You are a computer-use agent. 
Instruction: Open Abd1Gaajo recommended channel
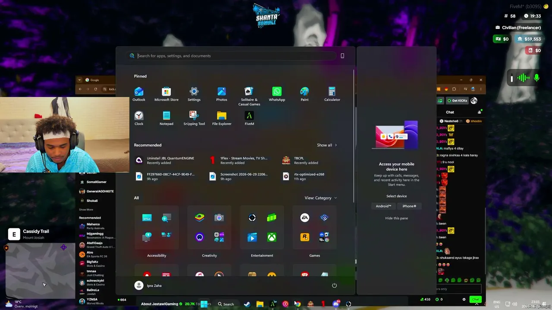pyautogui.click(x=97, y=245)
